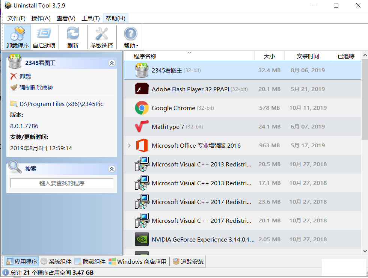Click the vertical scrollbar thumb
368x278 pixels.
point(365,100)
